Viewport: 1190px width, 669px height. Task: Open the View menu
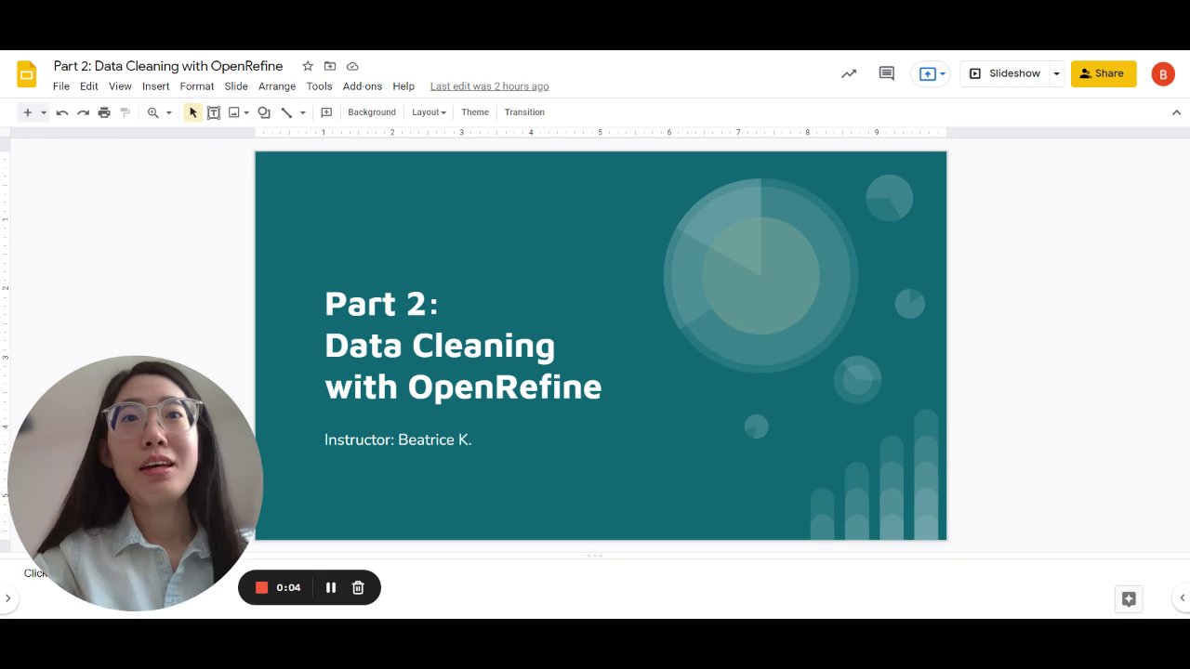click(x=120, y=86)
